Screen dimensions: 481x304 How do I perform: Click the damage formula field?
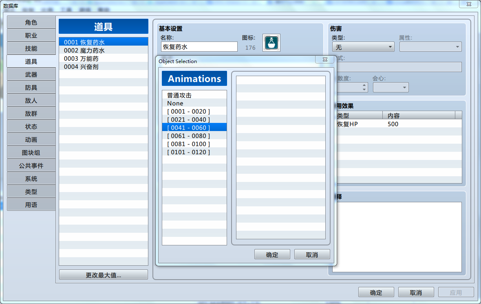point(399,67)
